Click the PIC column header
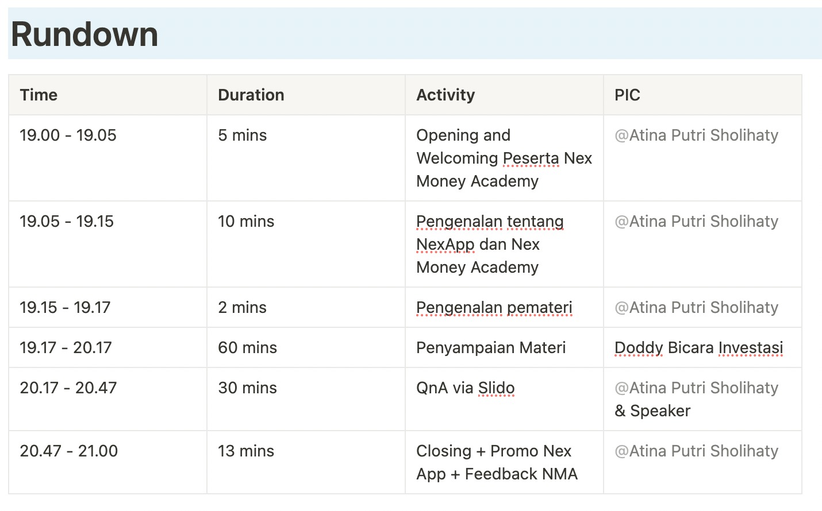 [x=627, y=95]
